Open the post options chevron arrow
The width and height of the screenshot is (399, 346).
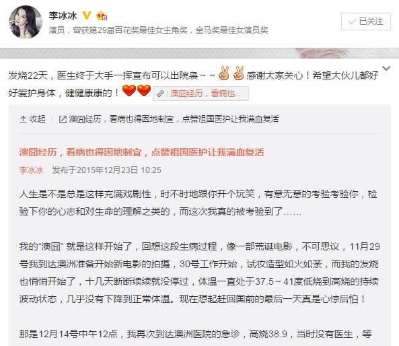tap(386, 68)
